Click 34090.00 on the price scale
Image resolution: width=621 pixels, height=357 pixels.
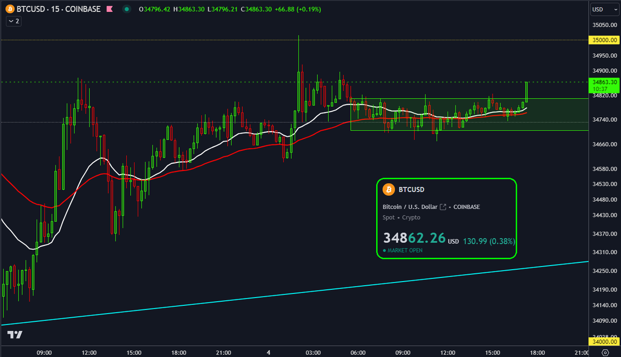click(604, 320)
